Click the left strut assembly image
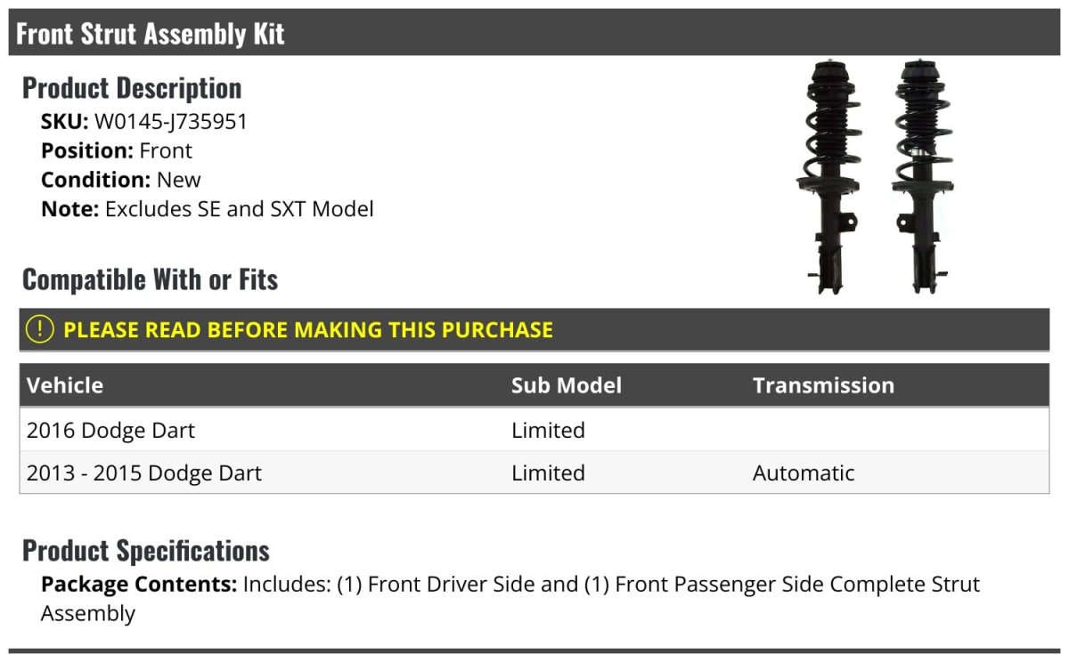1069x662 pixels. [x=827, y=178]
